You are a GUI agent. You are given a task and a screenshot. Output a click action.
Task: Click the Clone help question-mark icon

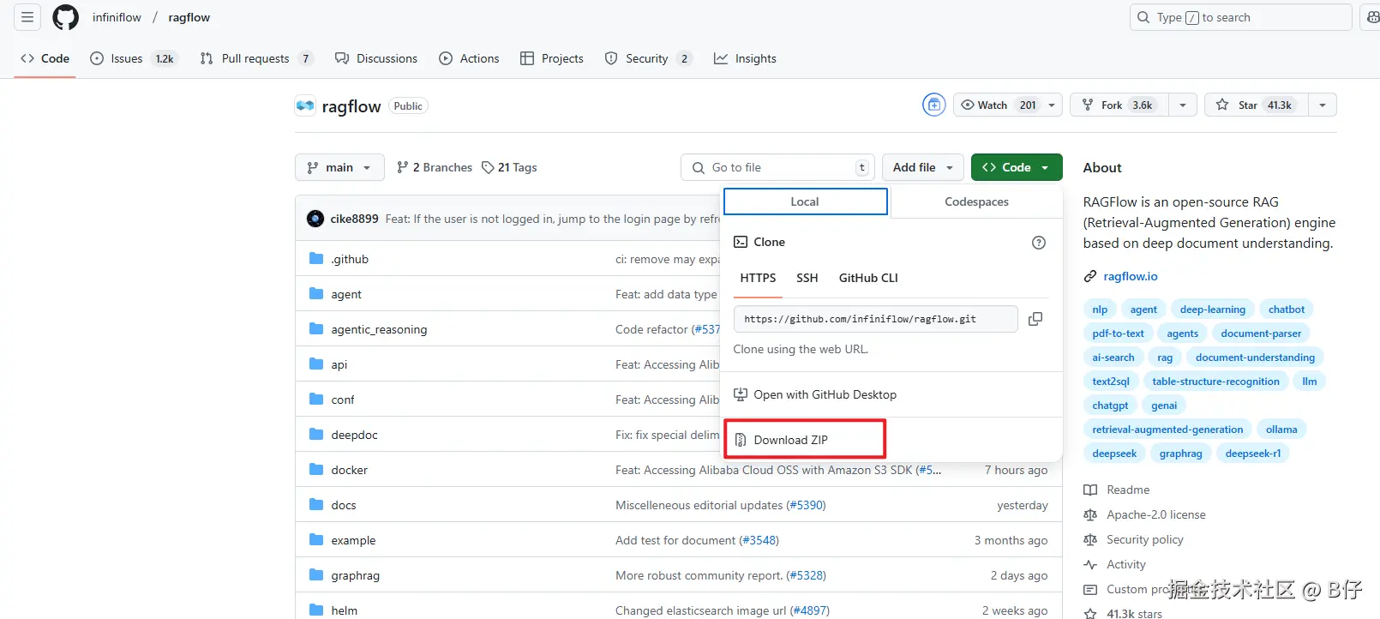click(1039, 243)
